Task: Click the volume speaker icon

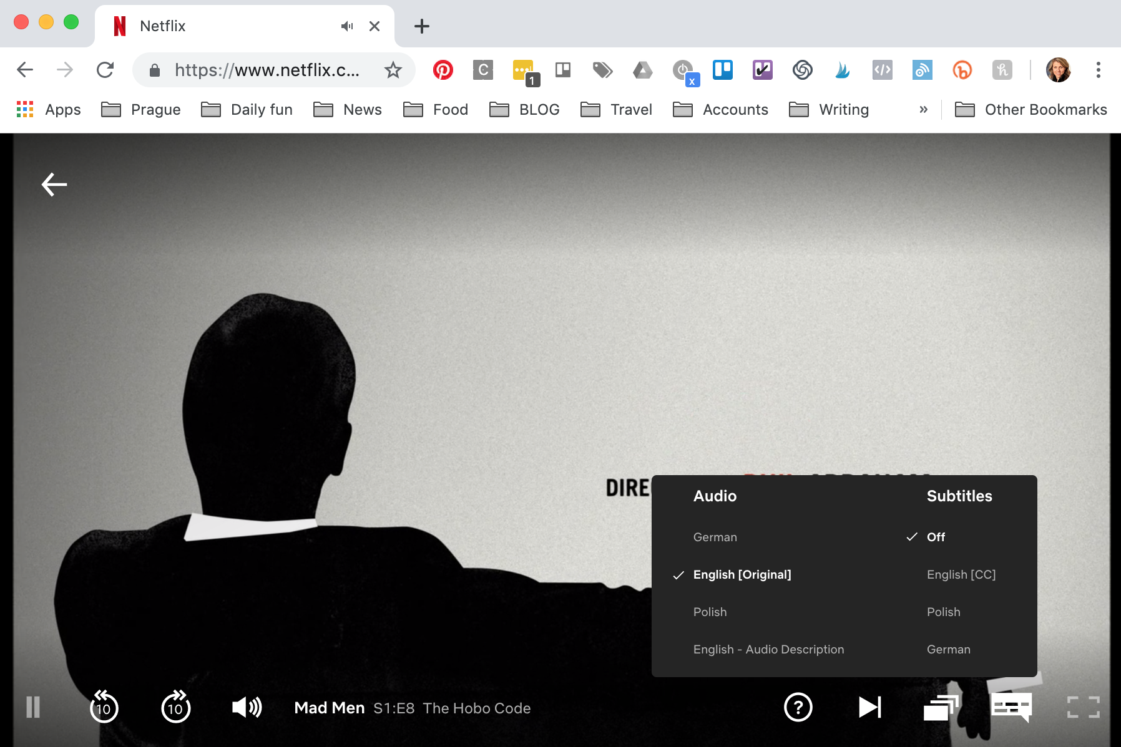Action: (247, 707)
